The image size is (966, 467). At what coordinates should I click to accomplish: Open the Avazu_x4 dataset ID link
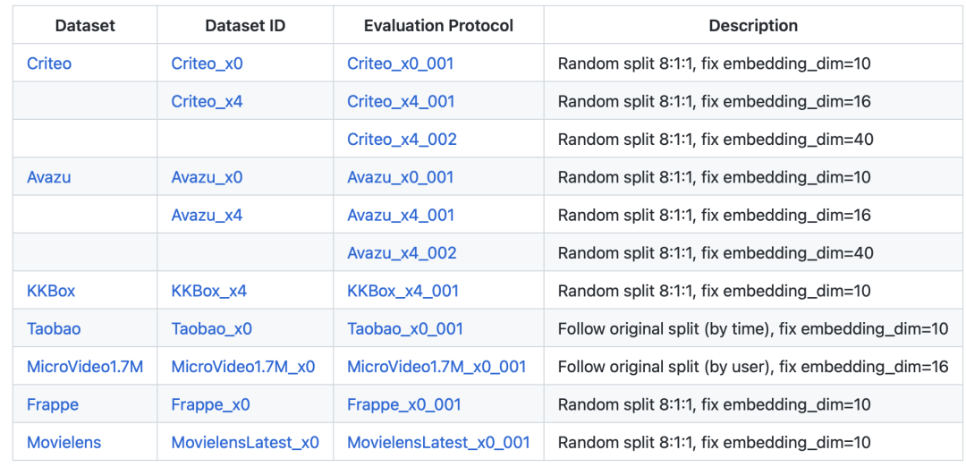pyautogui.click(x=207, y=215)
